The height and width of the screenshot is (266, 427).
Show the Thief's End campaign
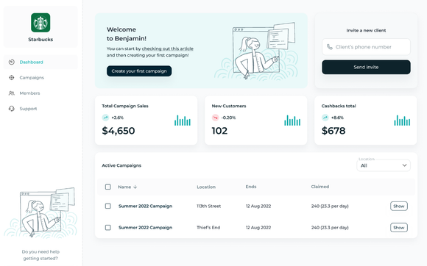(x=399, y=227)
